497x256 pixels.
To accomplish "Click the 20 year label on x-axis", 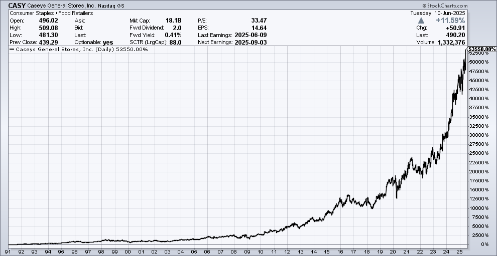I will coord(393,252).
